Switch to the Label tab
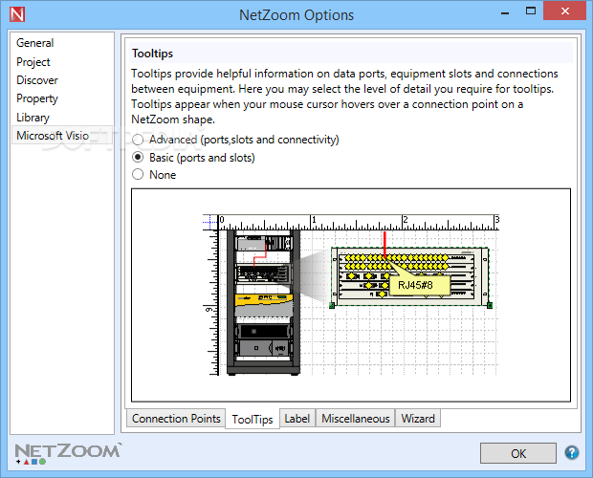The width and height of the screenshot is (593, 478). (297, 419)
